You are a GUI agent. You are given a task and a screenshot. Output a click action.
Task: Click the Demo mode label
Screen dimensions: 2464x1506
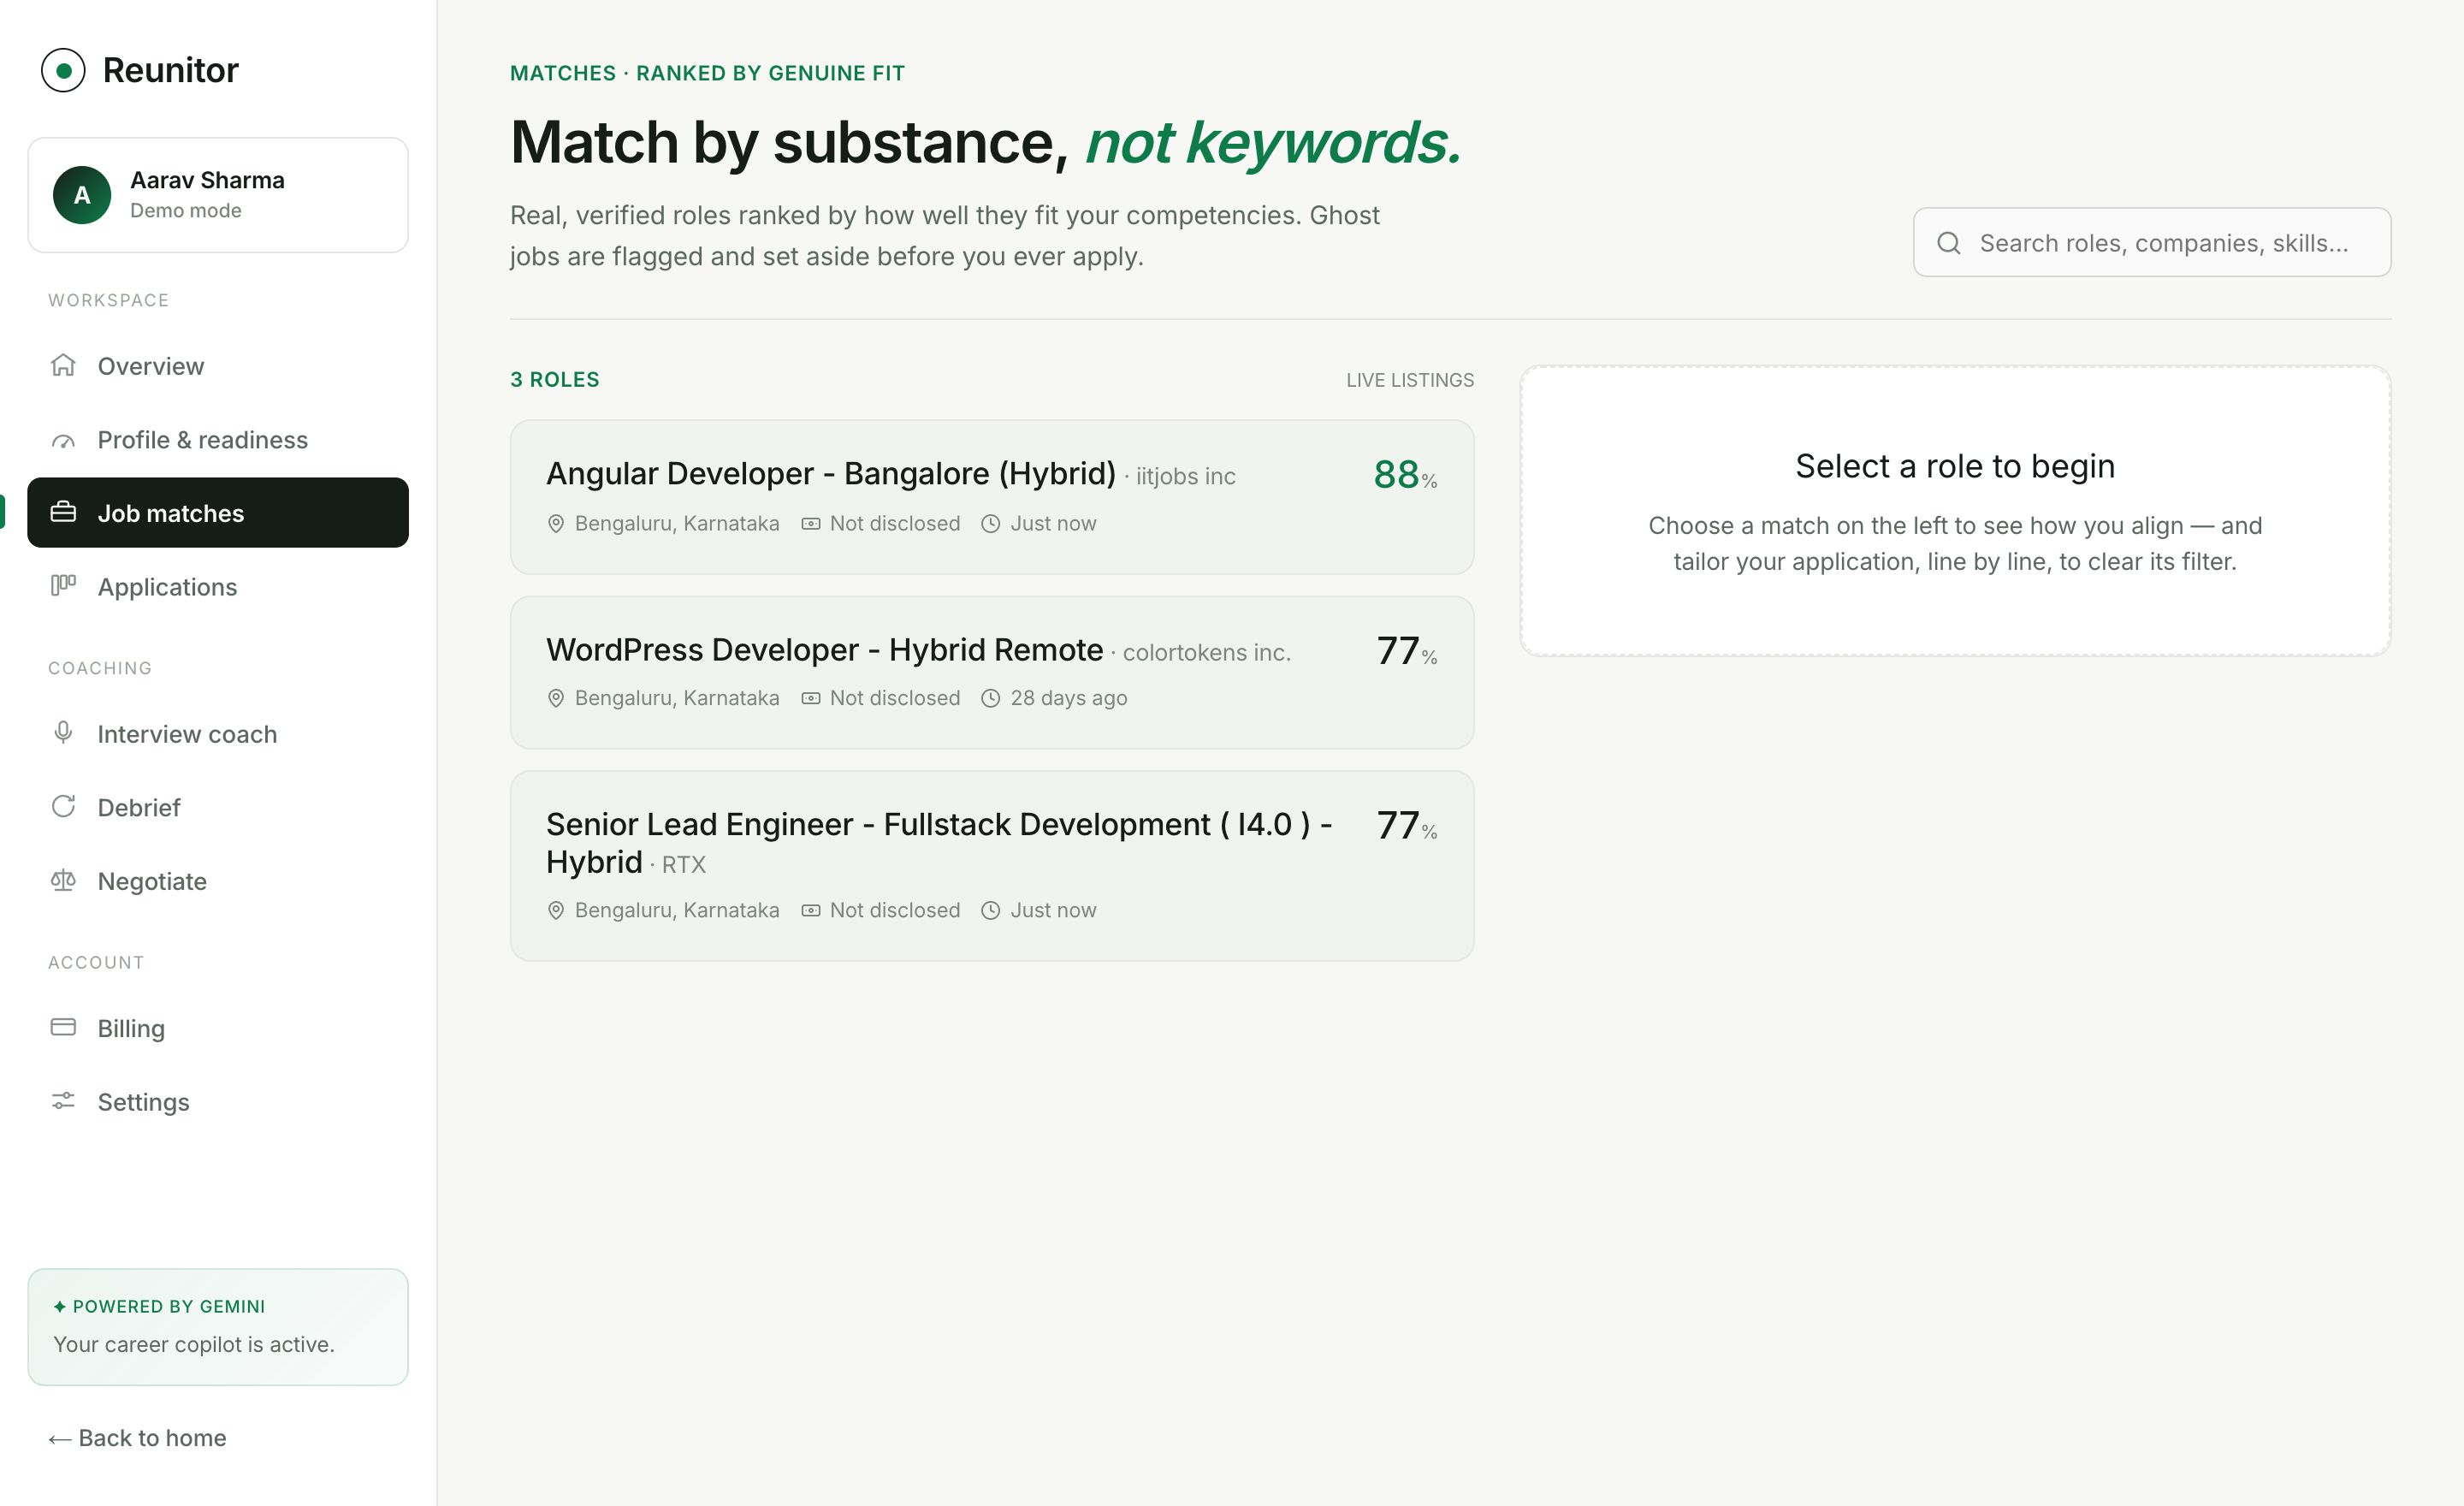tap(186, 211)
